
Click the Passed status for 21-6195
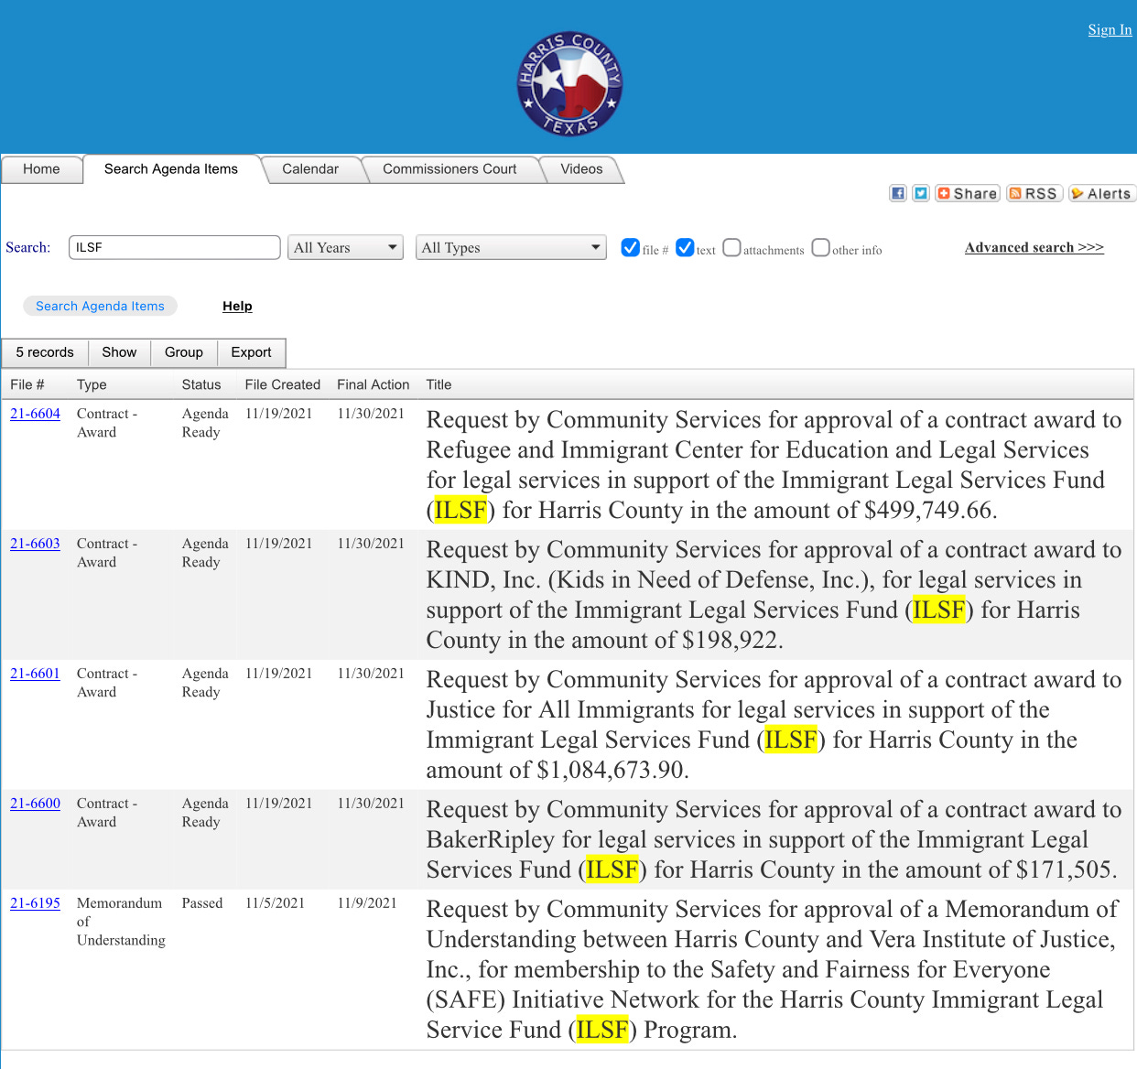point(202,903)
